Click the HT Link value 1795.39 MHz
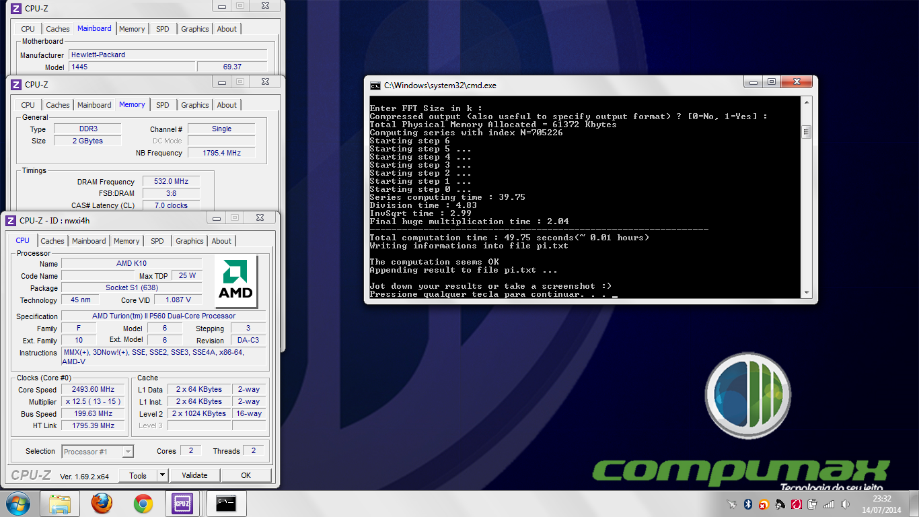 pos(94,426)
